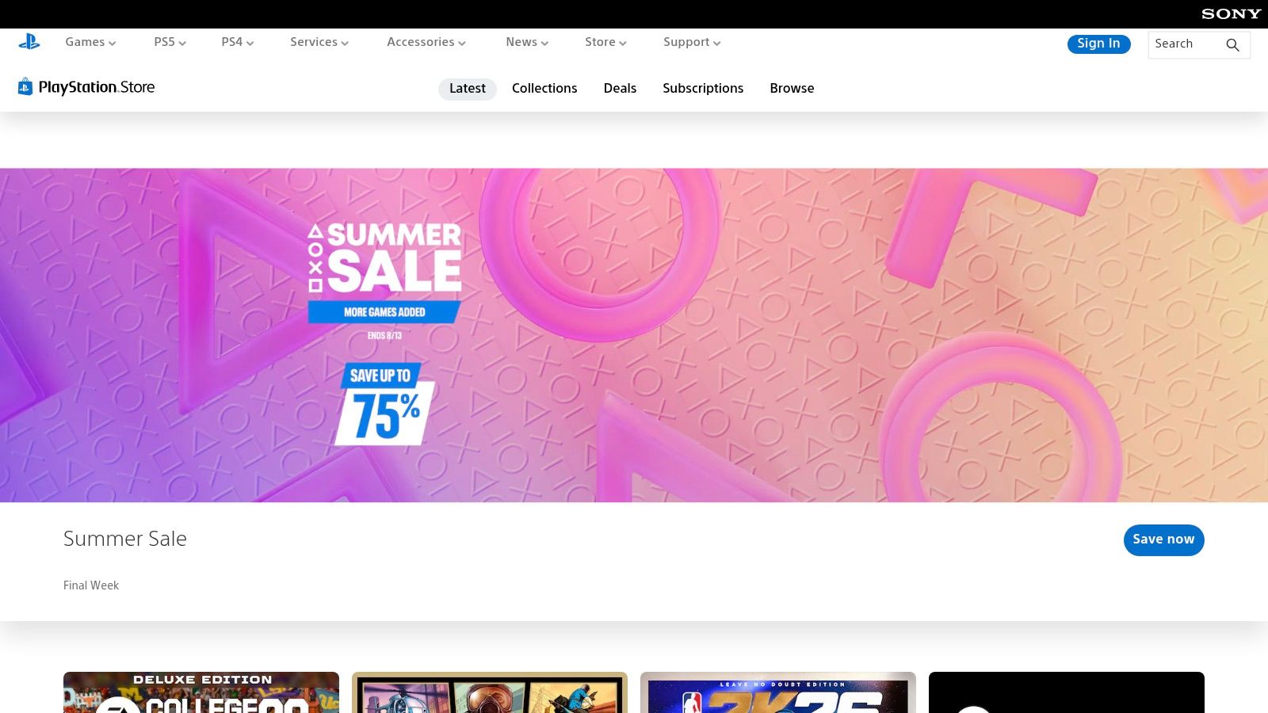Select the Latest tab
The image size is (1268, 713).
468,89
